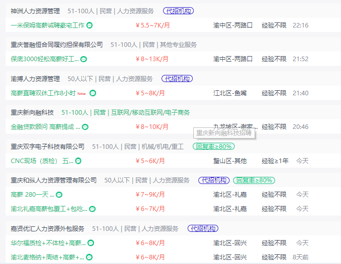Open chat bubble beside 渝北麦格纳+周结 job

[89, 257]
